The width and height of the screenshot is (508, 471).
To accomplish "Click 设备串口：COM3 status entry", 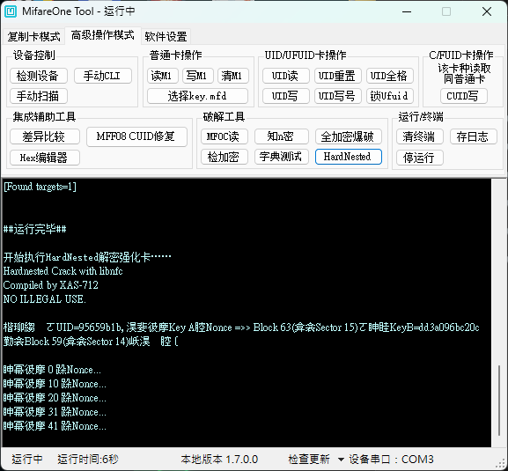I will click(391, 459).
